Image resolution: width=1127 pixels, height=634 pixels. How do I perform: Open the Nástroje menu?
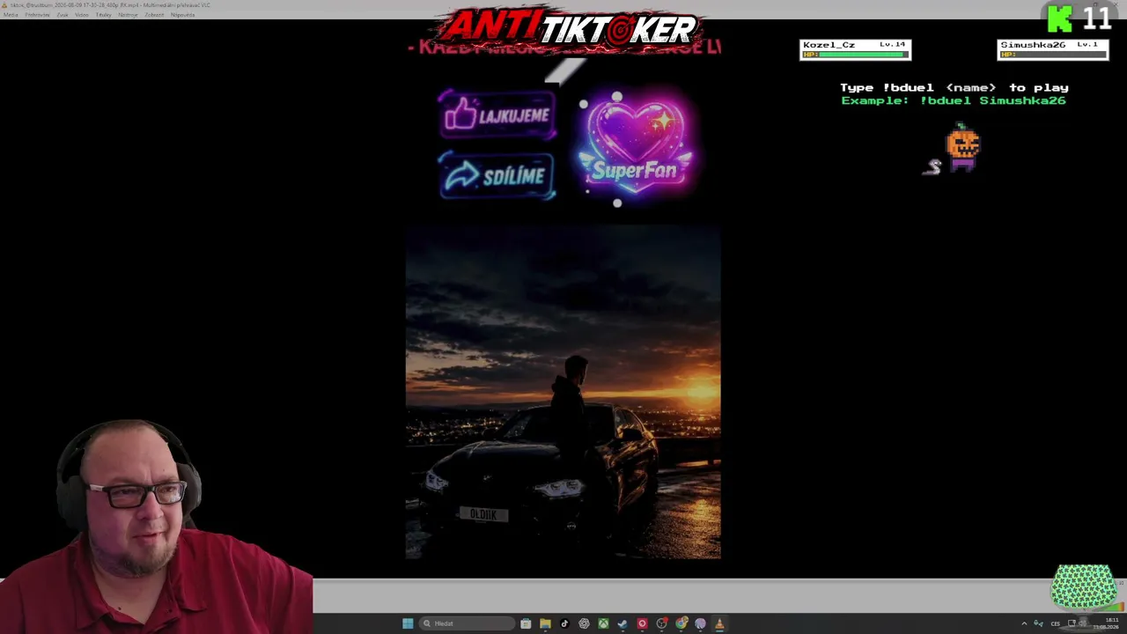(128, 15)
